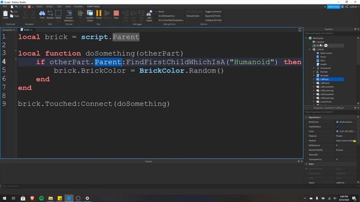360x202 pixels.
Task: Open the FILE menu
Action: point(4,7)
